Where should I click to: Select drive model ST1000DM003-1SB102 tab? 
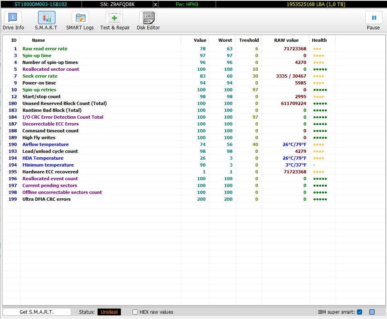coord(41,4)
